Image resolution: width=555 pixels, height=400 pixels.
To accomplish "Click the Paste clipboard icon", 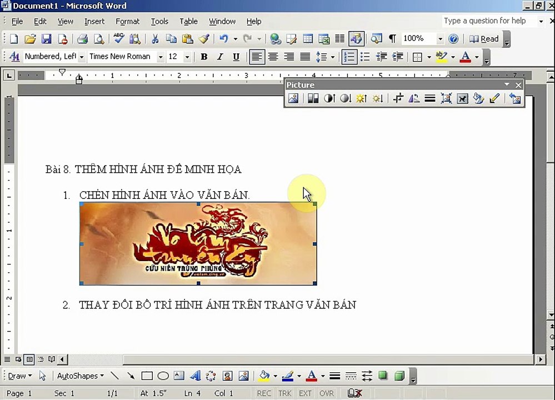I will point(187,38).
